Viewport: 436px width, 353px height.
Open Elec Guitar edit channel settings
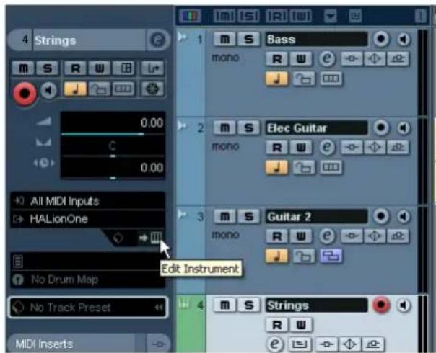(x=327, y=148)
